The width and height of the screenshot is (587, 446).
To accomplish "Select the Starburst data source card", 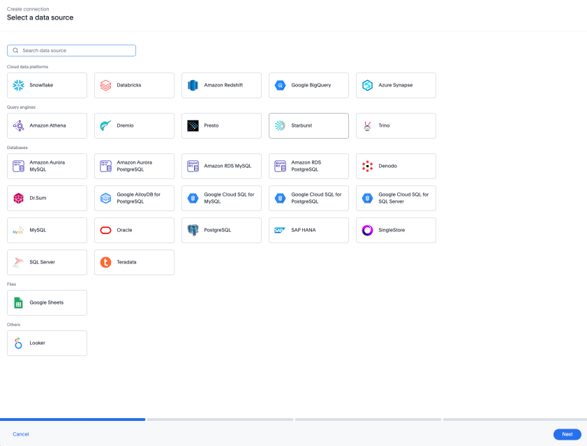I will [x=309, y=125].
